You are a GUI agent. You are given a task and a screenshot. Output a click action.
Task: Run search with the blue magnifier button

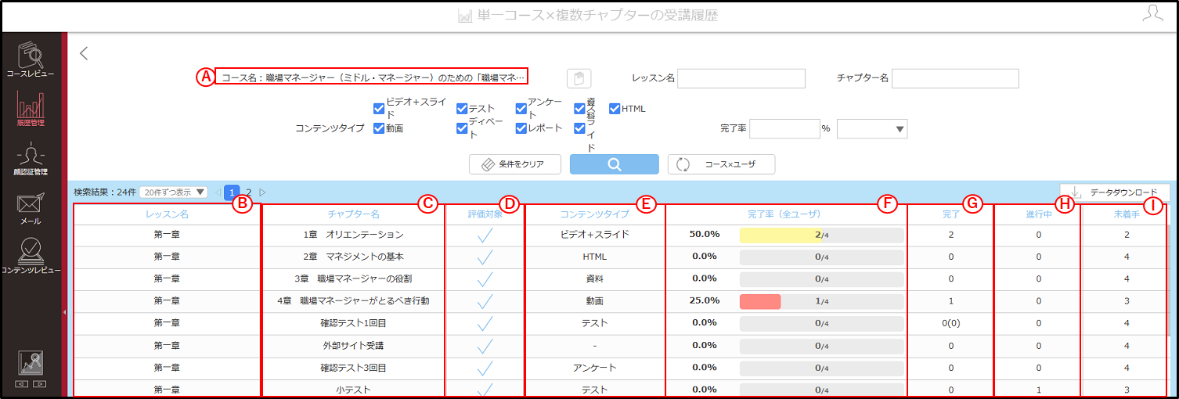point(614,164)
